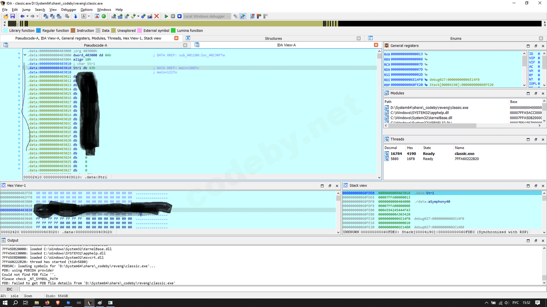This screenshot has width=547, height=307.
Task: Click in the IDC command input field
Action: point(273,289)
